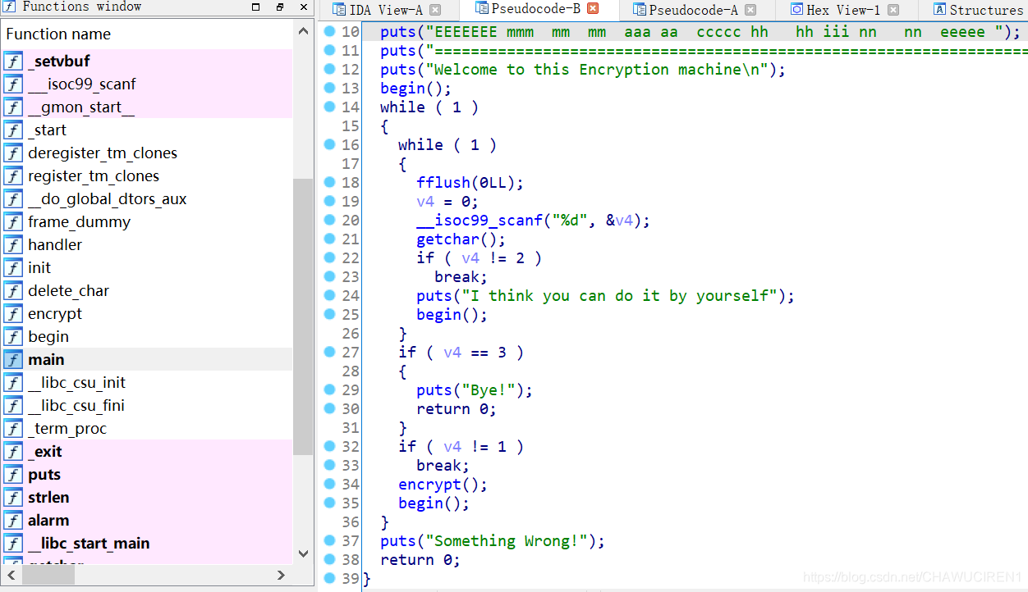Toggle breakpoint dot on line 18
The height and width of the screenshot is (592, 1028).
[329, 182]
